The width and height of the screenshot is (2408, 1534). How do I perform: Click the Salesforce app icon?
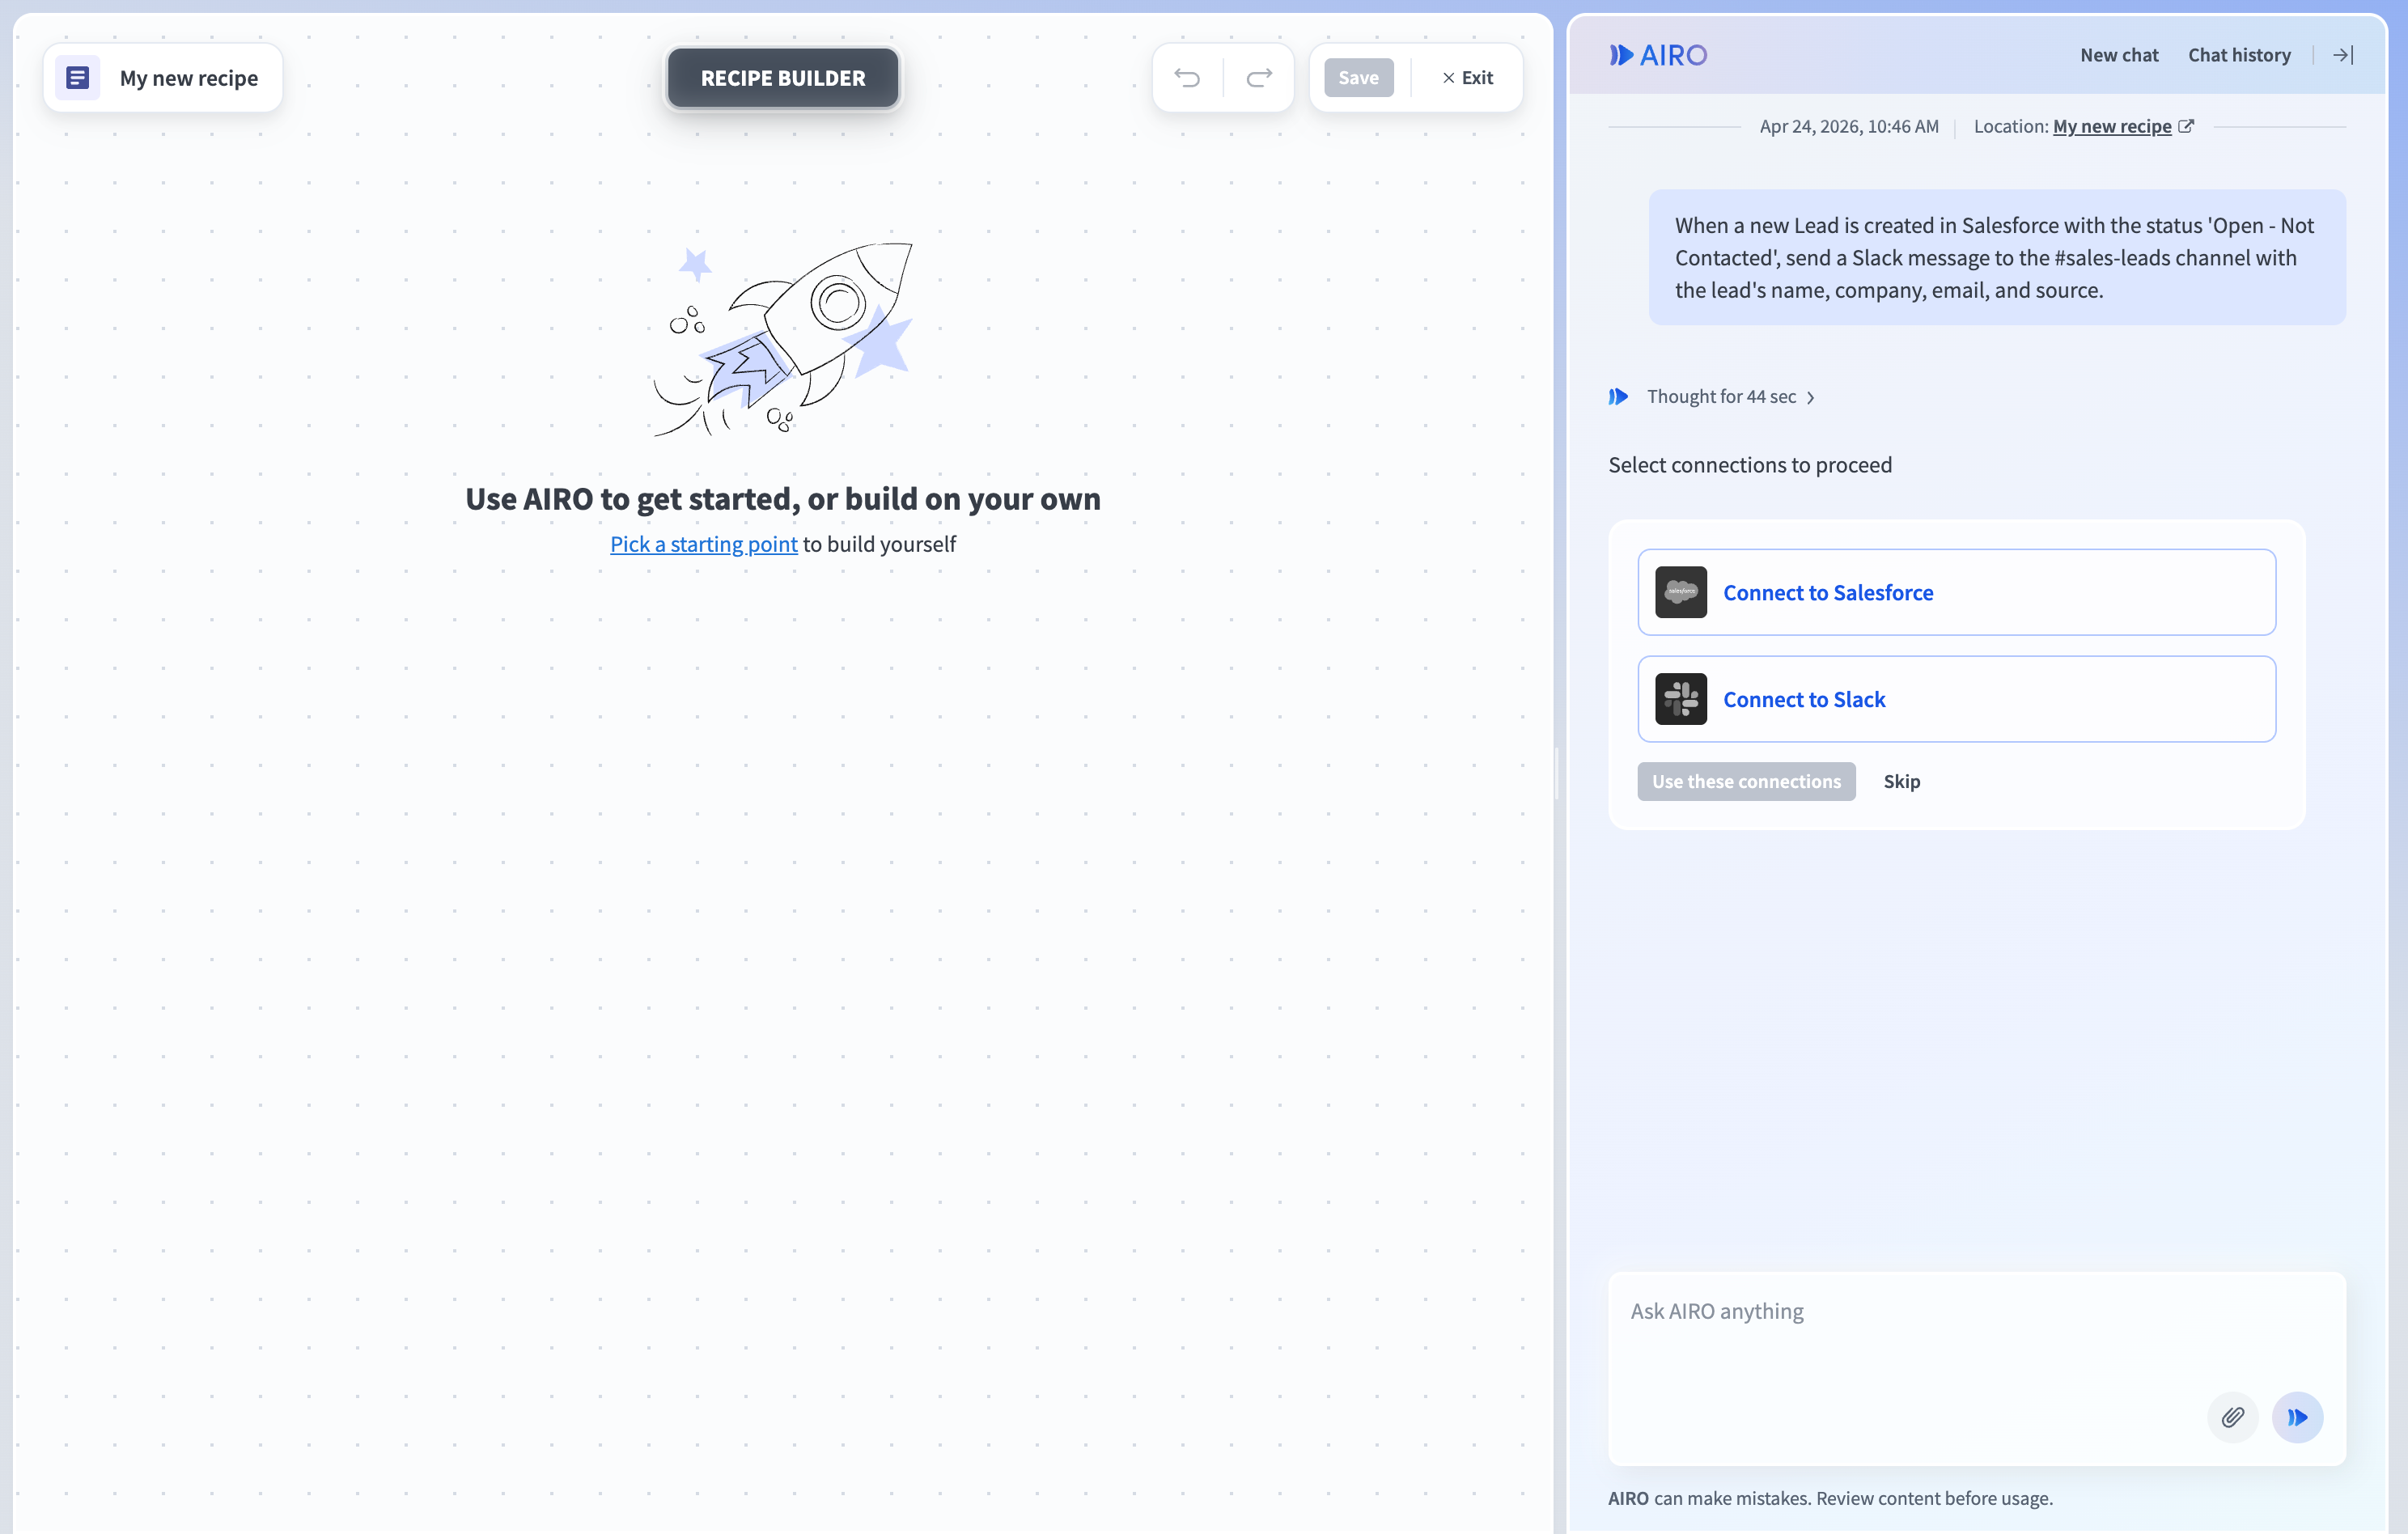pyautogui.click(x=1681, y=592)
